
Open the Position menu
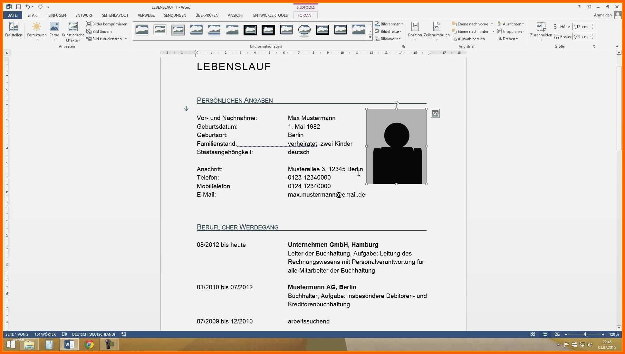click(x=415, y=31)
